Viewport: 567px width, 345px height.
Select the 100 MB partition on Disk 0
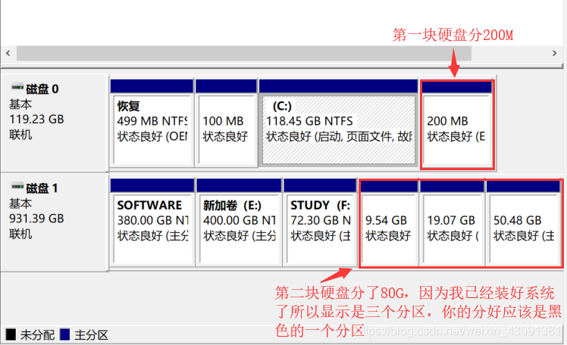tap(226, 123)
